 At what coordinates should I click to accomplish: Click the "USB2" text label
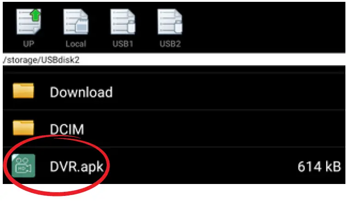(170, 44)
